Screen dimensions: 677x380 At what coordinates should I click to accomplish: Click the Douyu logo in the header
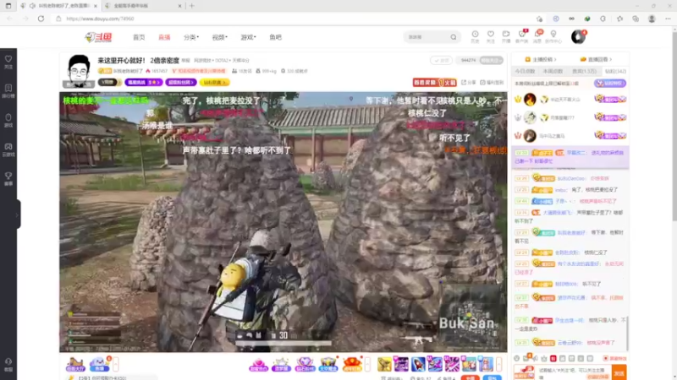[98, 37]
